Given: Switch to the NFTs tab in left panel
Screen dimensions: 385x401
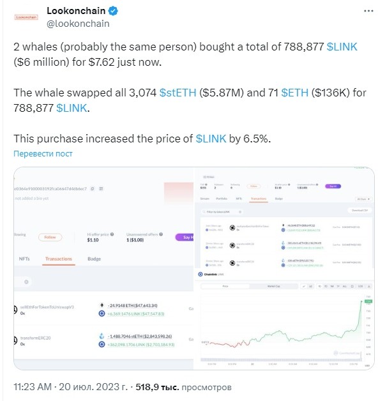Looking at the screenshot, I should coord(24,259).
